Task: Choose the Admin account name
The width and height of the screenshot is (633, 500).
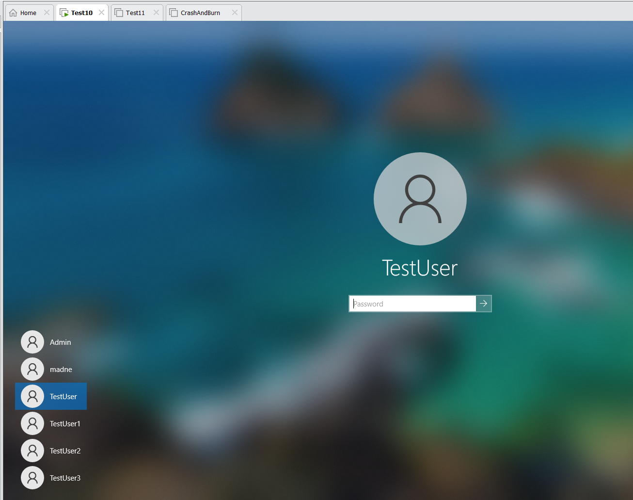Action: (x=61, y=342)
